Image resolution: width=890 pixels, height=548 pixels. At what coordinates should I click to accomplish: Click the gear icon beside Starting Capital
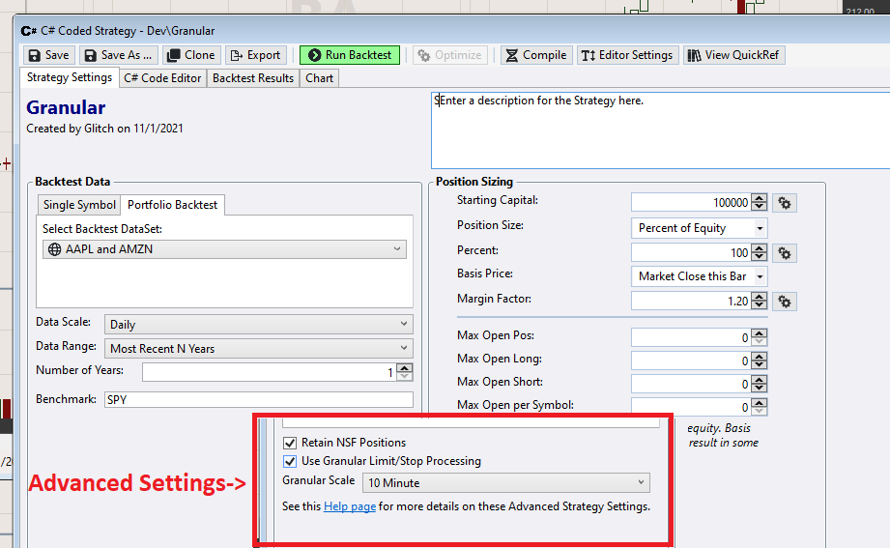pyautogui.click(x=785, y=203)
